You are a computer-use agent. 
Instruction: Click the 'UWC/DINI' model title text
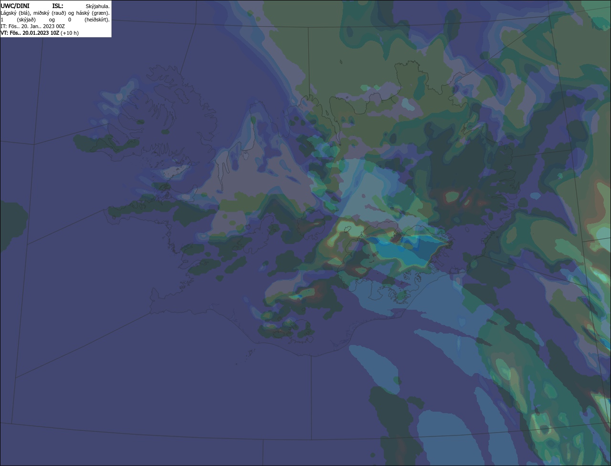coord(15,6)
